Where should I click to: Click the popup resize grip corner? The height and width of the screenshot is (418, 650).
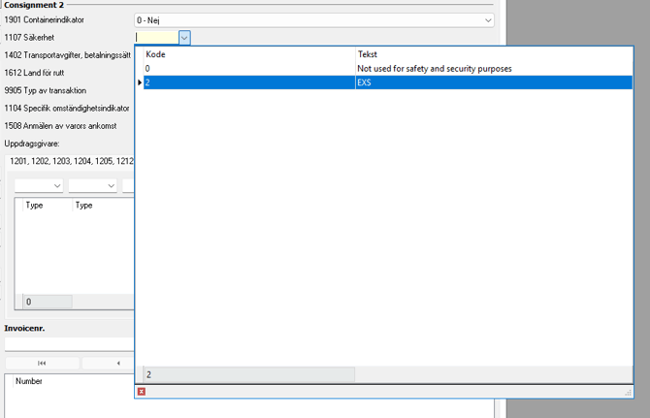pyautogui.click(x=629, y=392)
